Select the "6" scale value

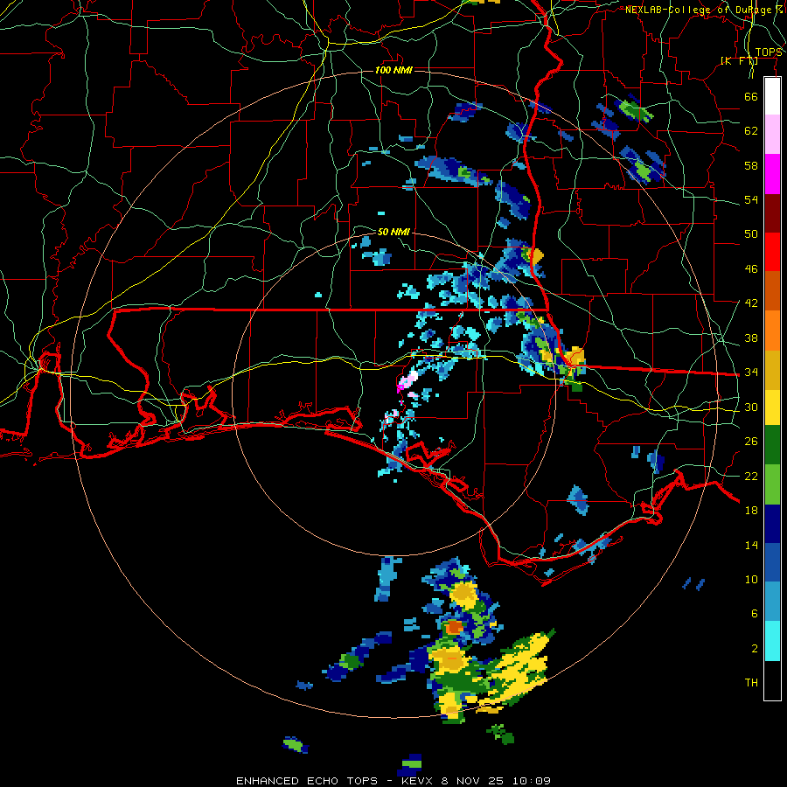[x=755, y=614]
